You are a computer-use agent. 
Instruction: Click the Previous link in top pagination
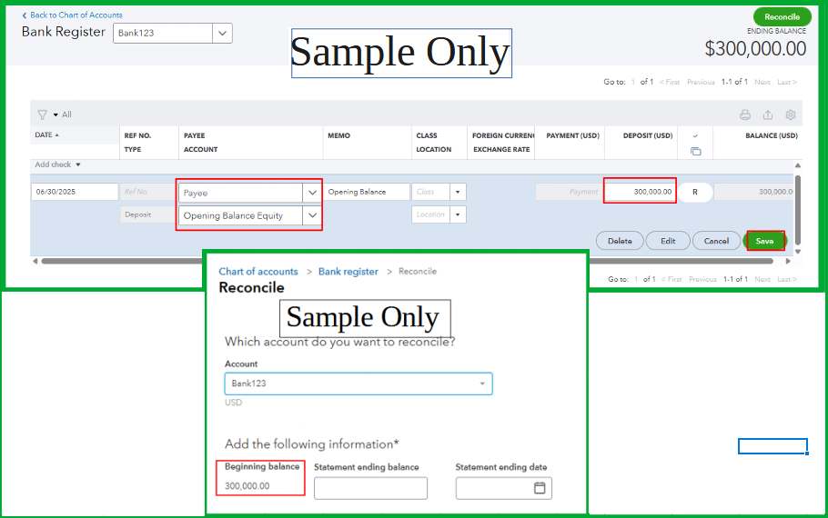coord(701,83)
